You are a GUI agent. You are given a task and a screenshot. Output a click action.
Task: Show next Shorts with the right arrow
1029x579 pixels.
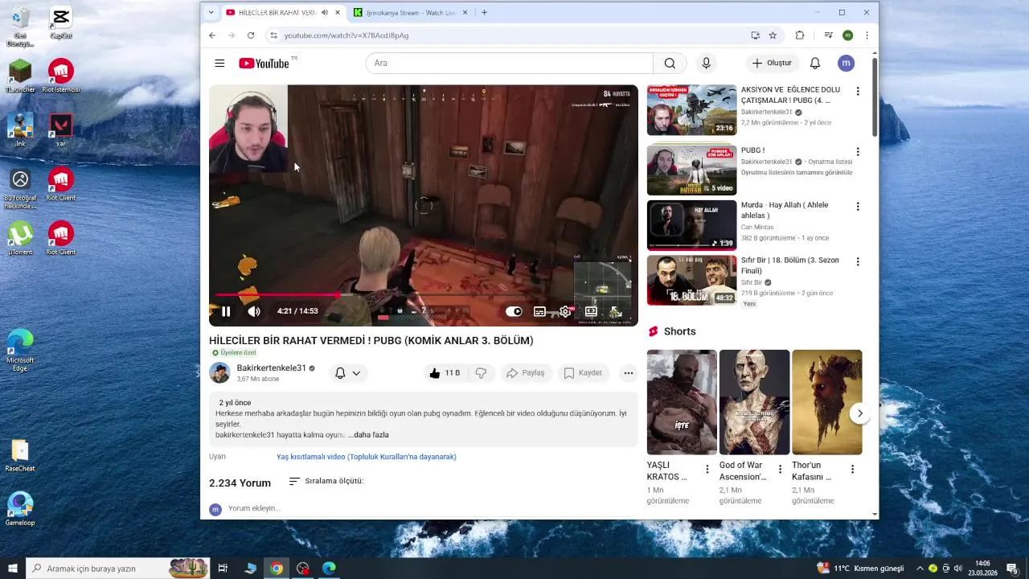[859, 413]
